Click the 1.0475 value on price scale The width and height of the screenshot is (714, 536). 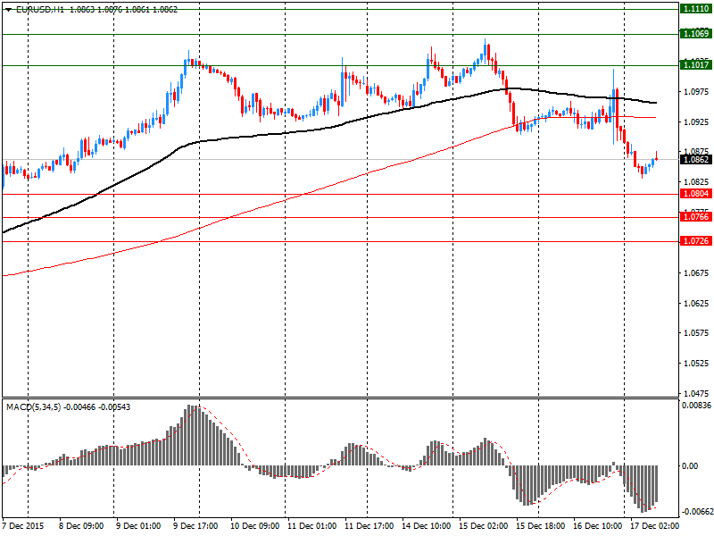696,393
